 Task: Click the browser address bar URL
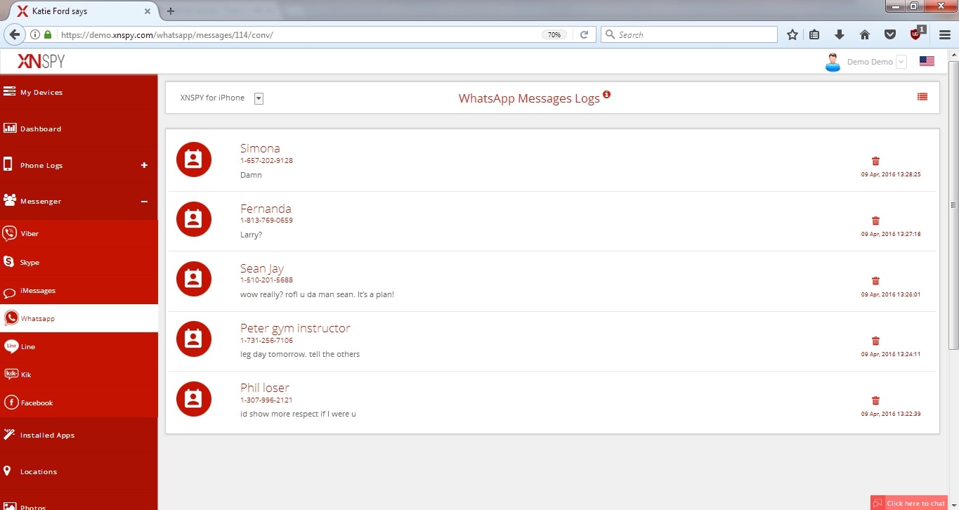point(167,34)
